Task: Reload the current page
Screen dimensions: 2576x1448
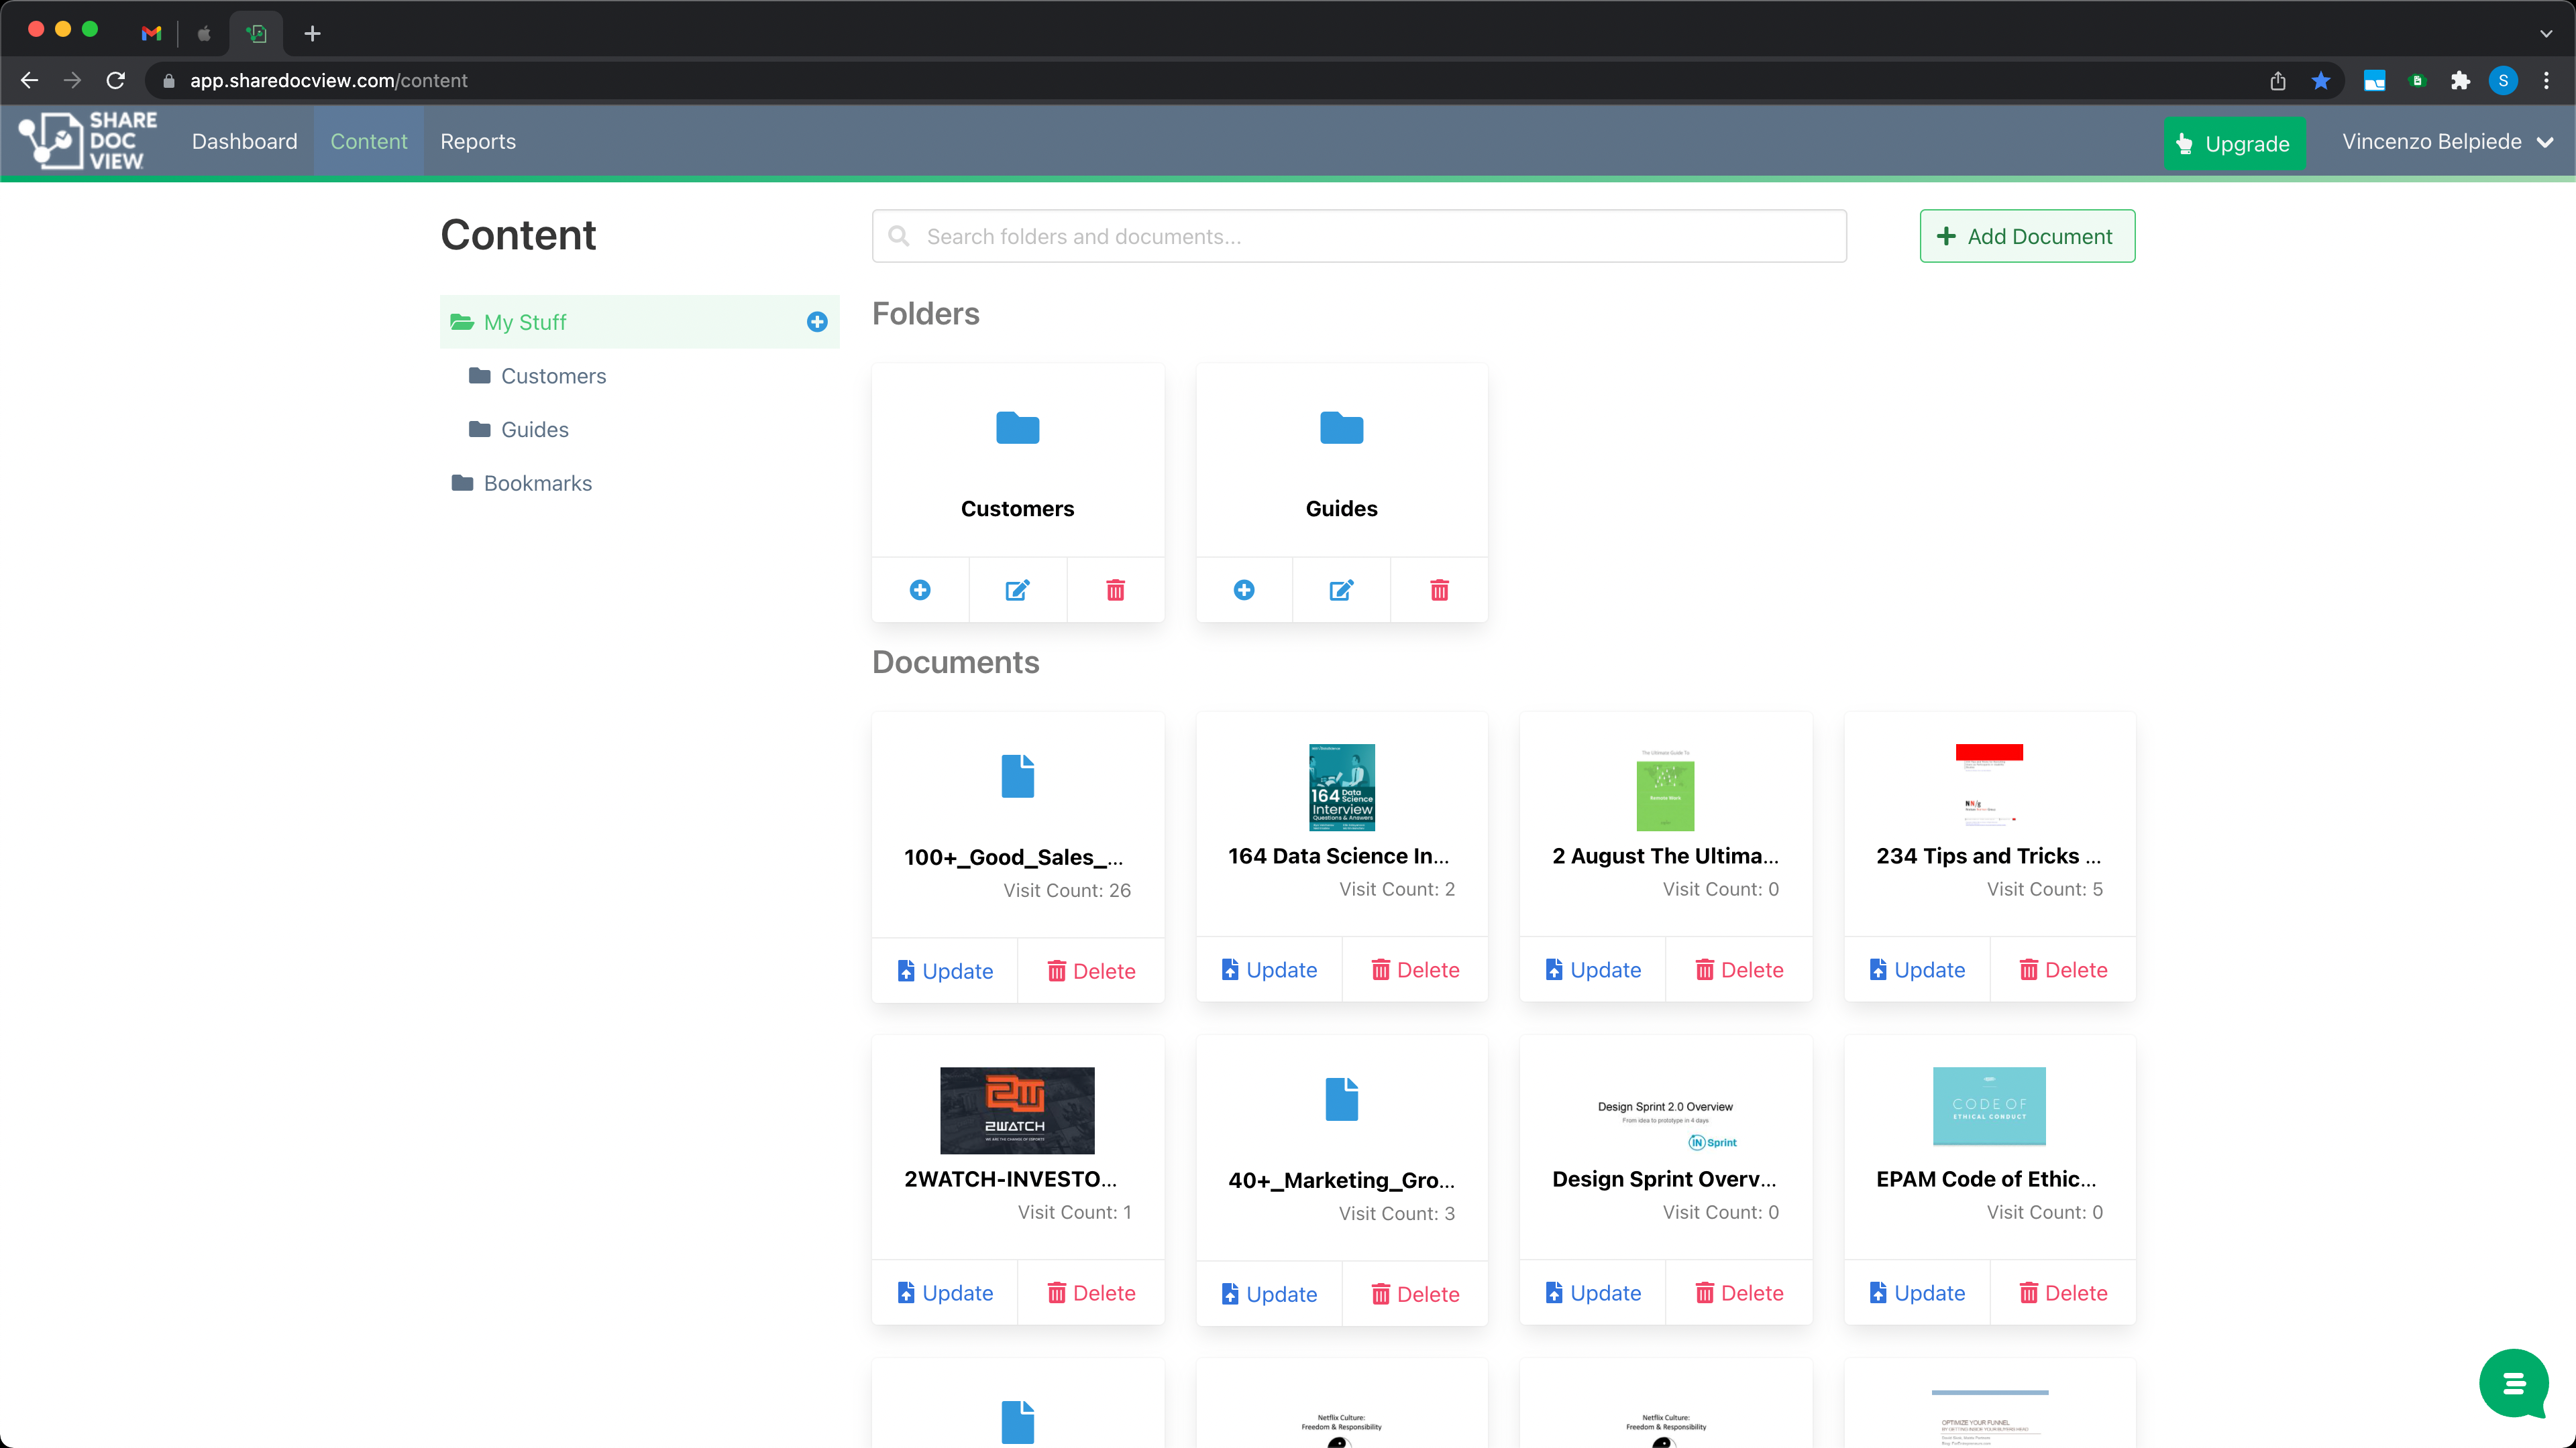Action: pos(115,80)
